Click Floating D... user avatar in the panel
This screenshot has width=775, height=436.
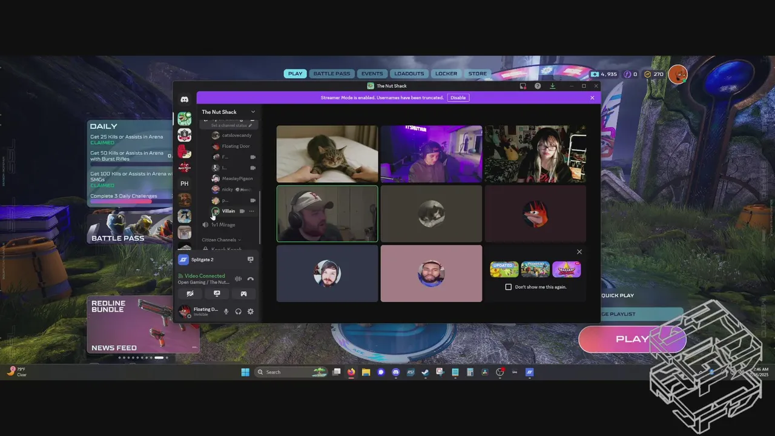(184, 312)
